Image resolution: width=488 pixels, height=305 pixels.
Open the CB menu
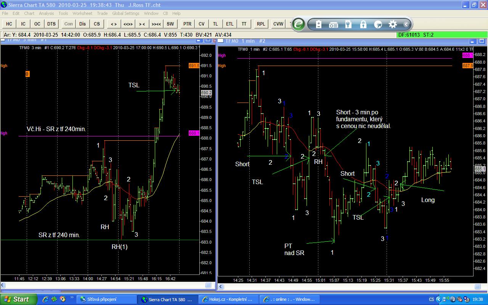click(x=165, y=13)
